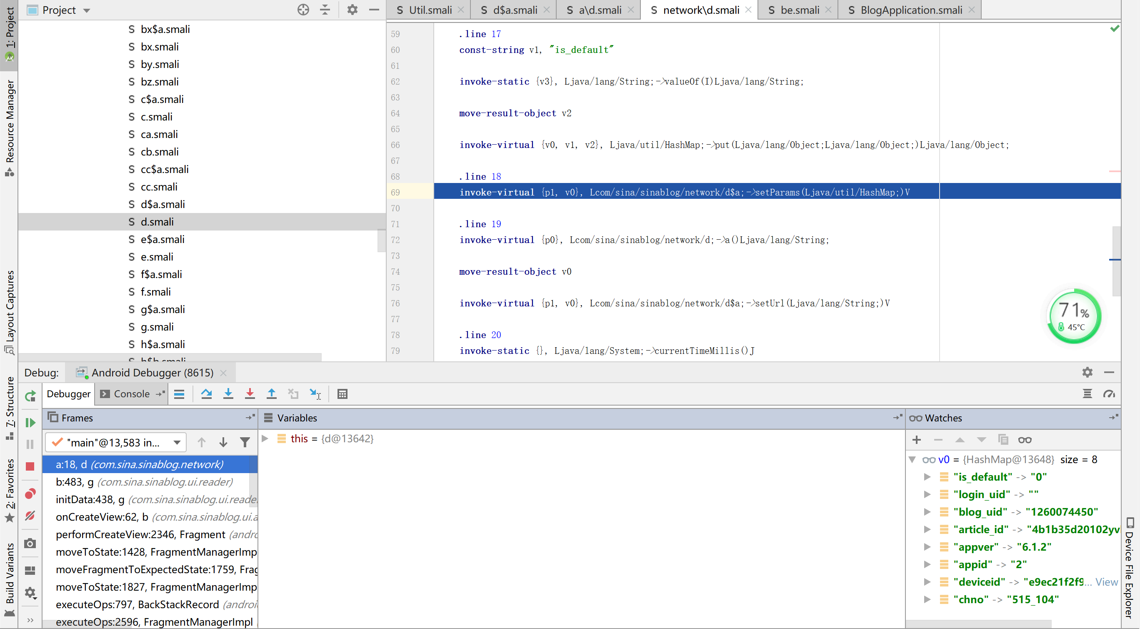Click the Resume Program green icon
Screen dimensions: 1140x629
[30, 423]
